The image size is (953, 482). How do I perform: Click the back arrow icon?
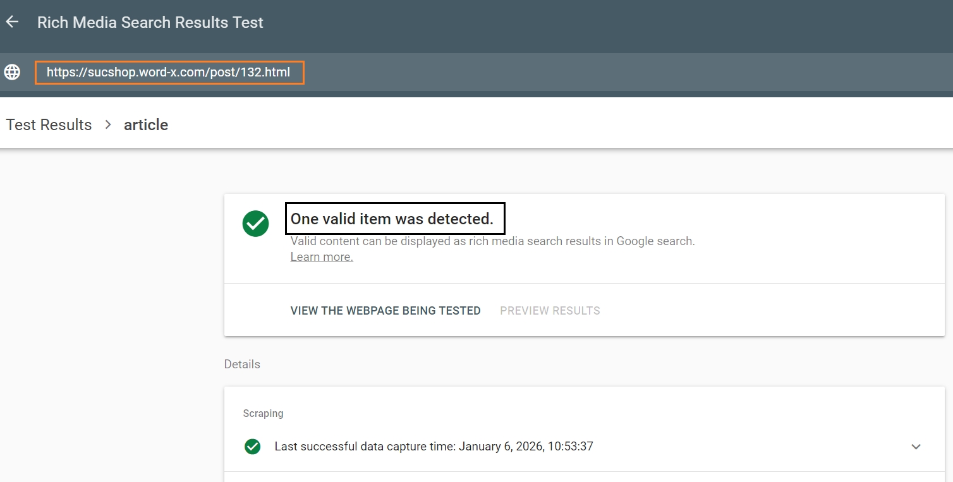click(x=12, y=22)
